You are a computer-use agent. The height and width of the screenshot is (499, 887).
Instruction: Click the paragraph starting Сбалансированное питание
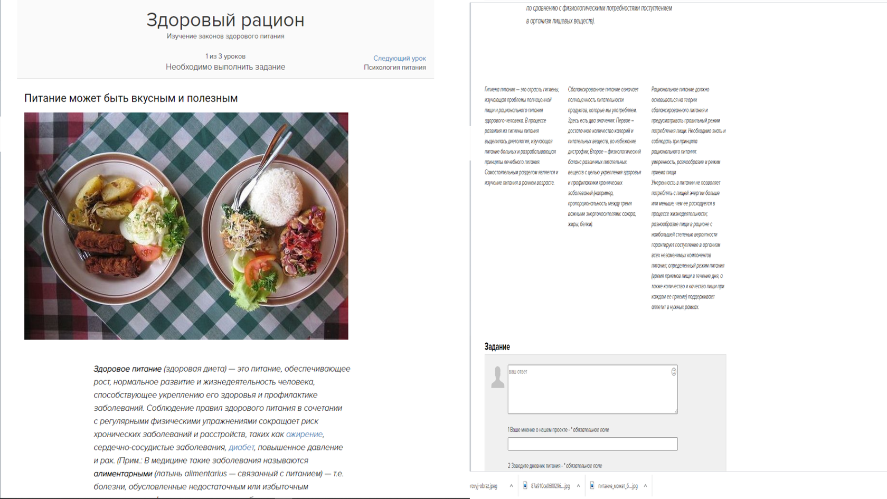(605, 157)
